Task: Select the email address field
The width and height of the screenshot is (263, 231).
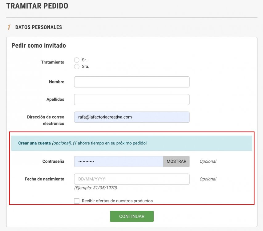Action: point(131,117)
